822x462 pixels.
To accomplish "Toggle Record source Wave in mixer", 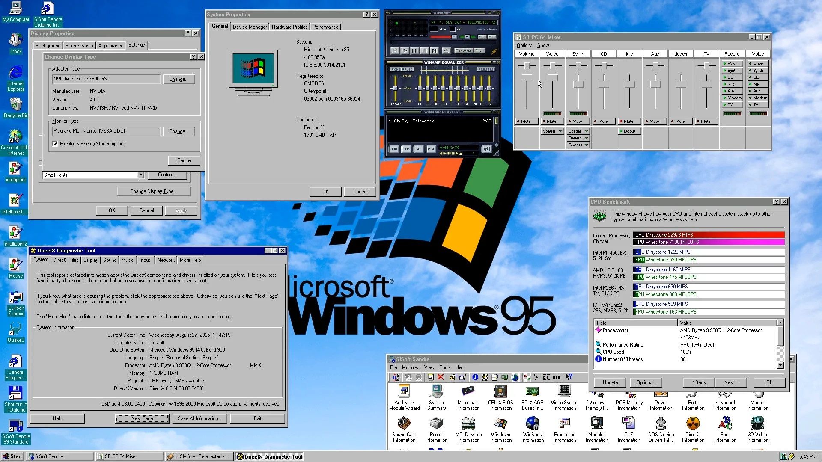I will [732, 64].
